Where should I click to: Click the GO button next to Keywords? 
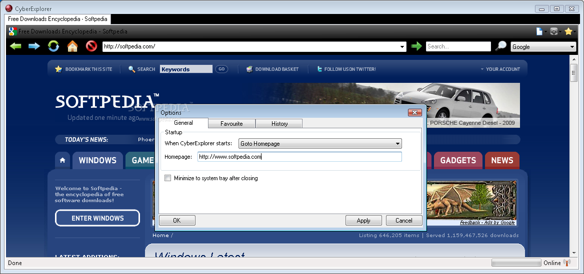[221, 69]
